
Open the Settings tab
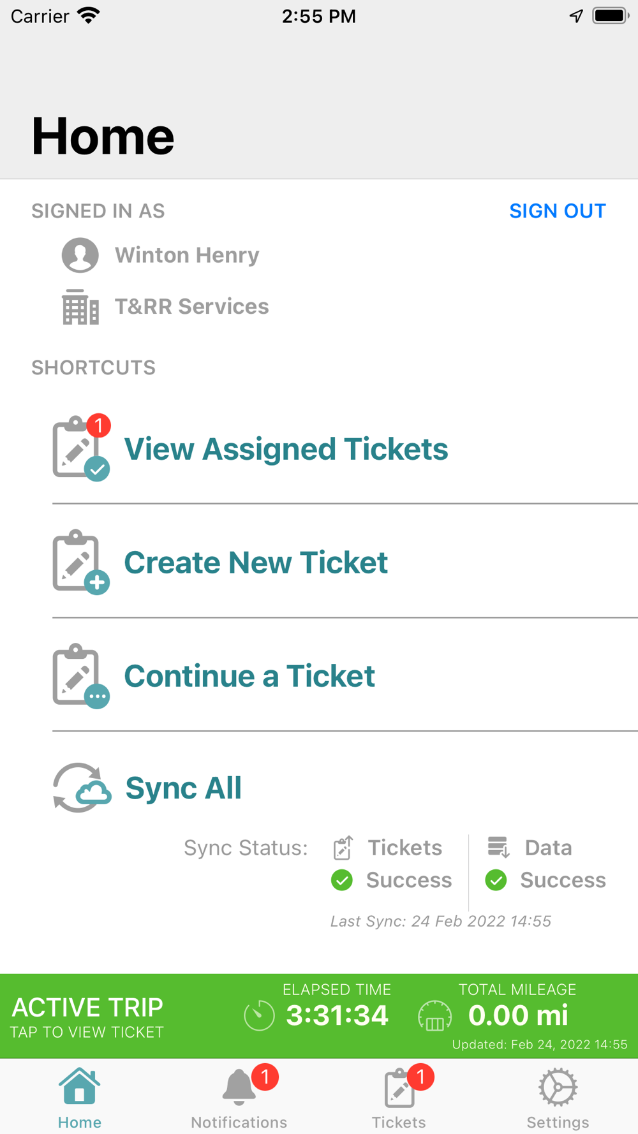[x=558, y=1097]
